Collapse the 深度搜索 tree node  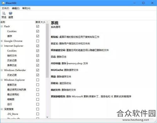pyautogui.click(x=2, y=109)
